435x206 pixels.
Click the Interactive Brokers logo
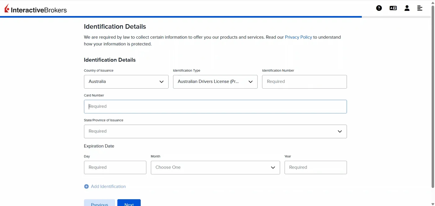[x=35, y=9]
